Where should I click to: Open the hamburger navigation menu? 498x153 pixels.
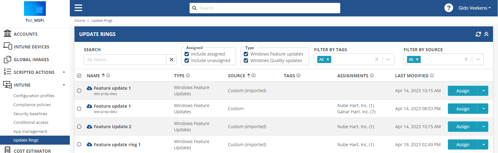pyautogui.click(x=78, y=8)
